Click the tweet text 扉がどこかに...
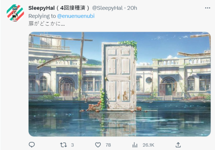215x150 pixels. [x=47, y=24]
